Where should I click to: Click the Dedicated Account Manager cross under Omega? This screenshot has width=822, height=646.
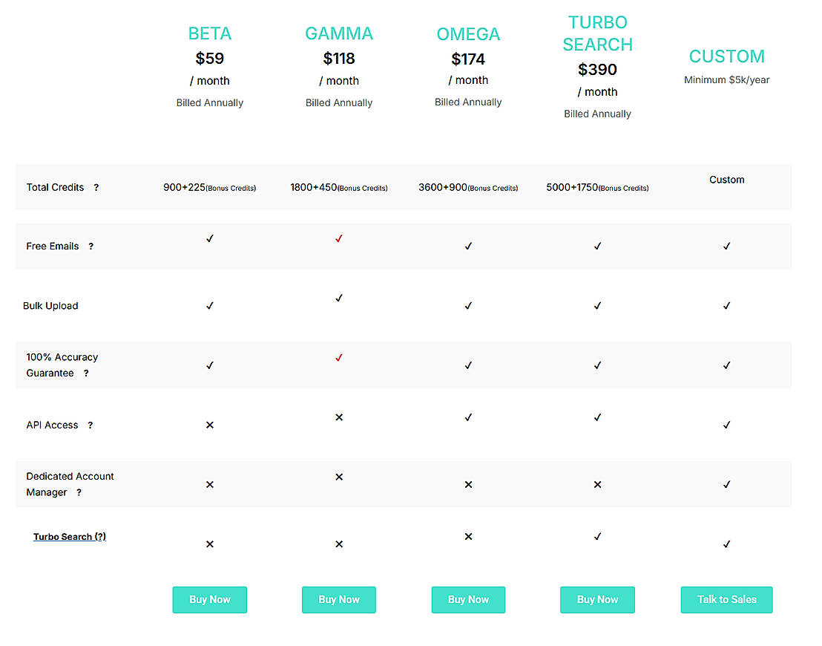(x=468, y=485)
